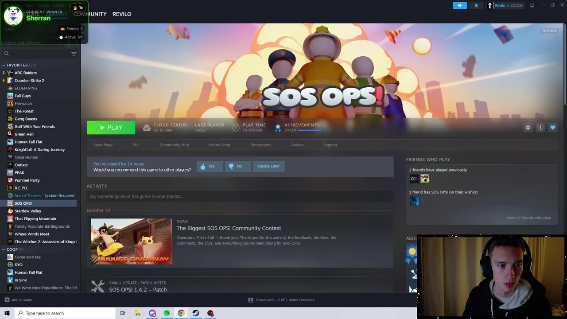The width and height of the screenshot is (567, 319).
Task: Click Add a Game
Action: [x=19, y=300]
